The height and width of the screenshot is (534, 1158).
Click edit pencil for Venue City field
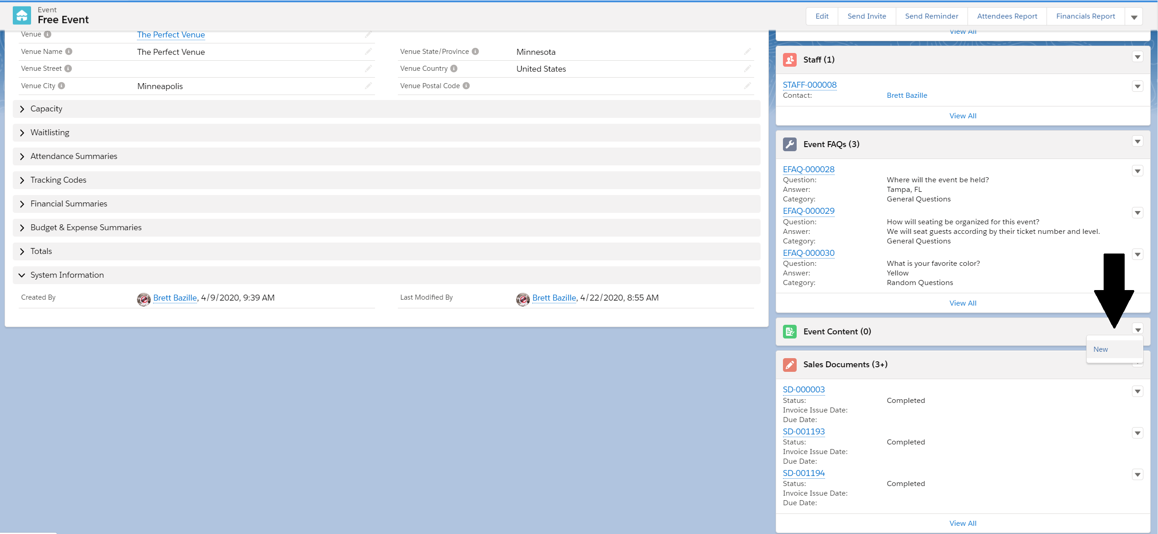pyautogui.click(x=368, y=86)
